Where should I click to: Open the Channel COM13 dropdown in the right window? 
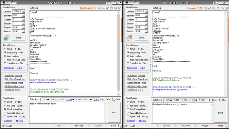[x=146, y=11]
